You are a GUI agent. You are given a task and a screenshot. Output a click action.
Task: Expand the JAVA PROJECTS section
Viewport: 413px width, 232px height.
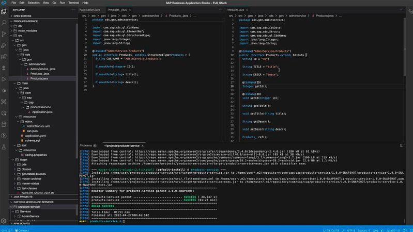(x=23, y=197)
